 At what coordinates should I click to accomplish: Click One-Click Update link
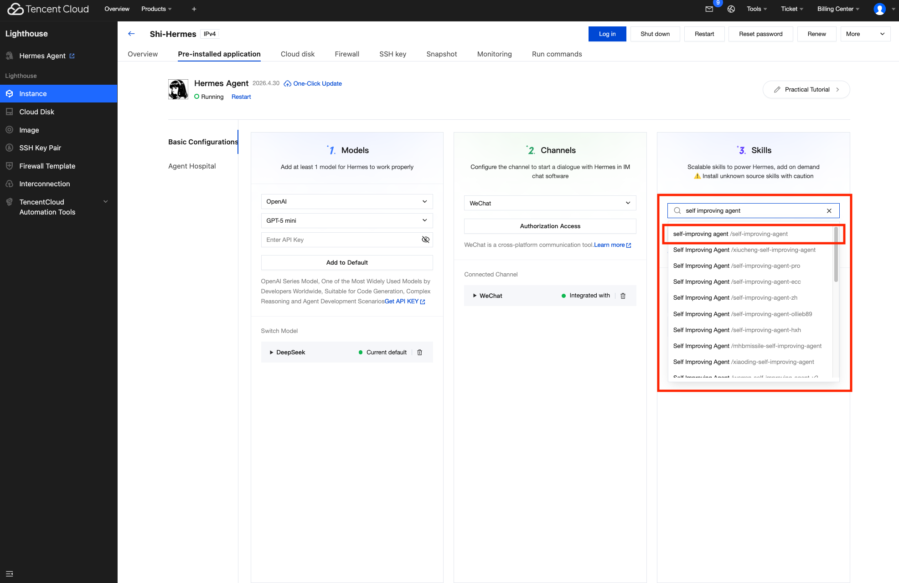pos(313,83)
